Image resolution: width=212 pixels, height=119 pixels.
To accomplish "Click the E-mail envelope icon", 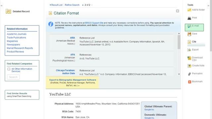I will 189,26.
